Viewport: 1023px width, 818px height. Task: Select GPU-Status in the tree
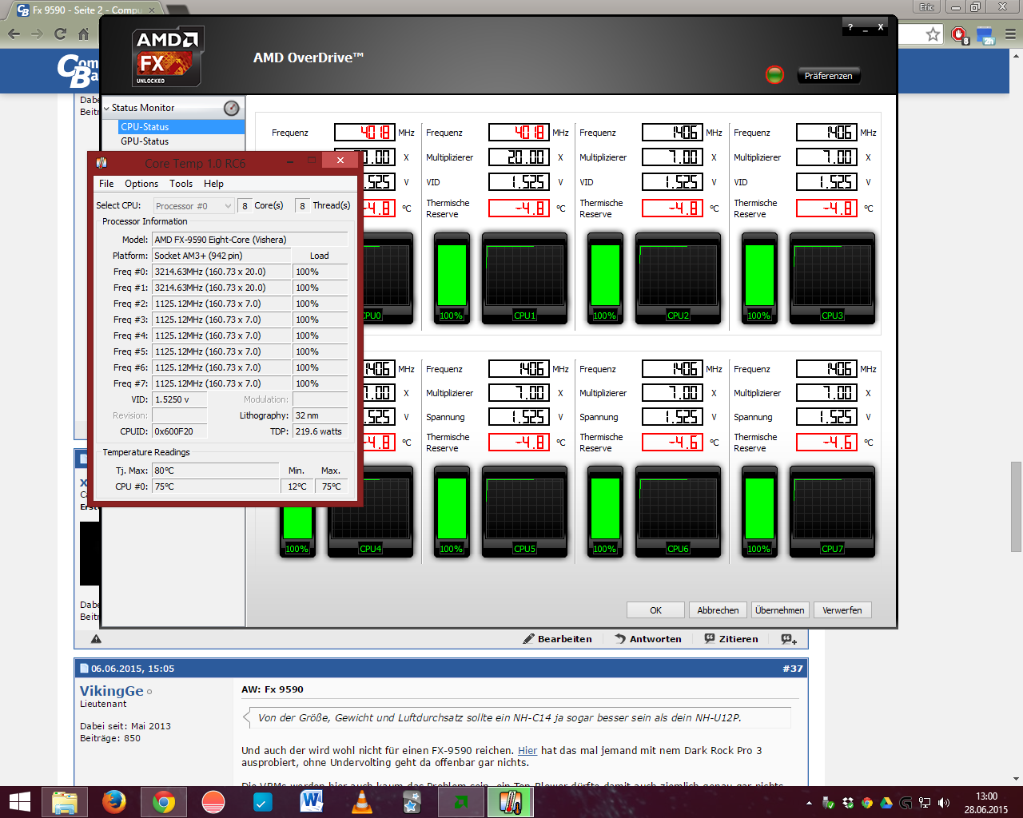click(145, 141)
